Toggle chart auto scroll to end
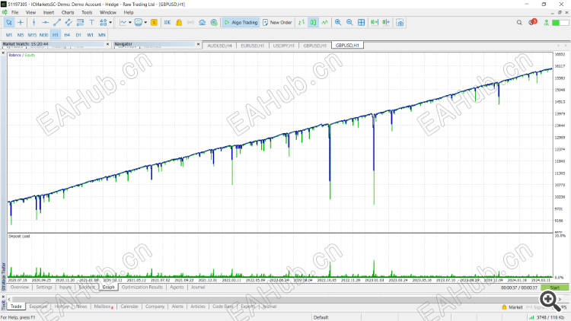 [375, 23]
